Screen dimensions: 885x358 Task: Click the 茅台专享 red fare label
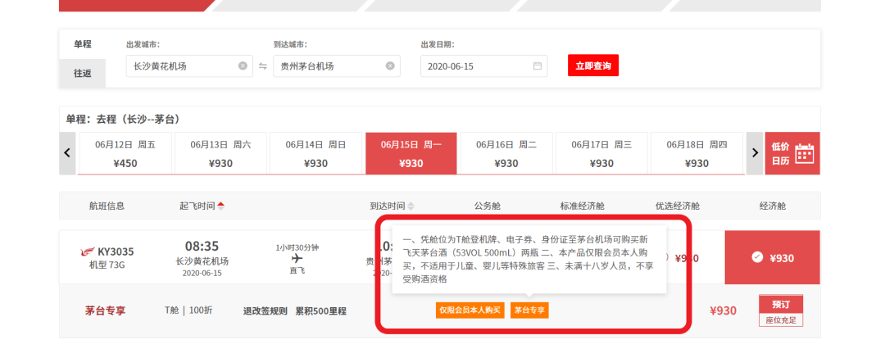click(x=105, y=310)
